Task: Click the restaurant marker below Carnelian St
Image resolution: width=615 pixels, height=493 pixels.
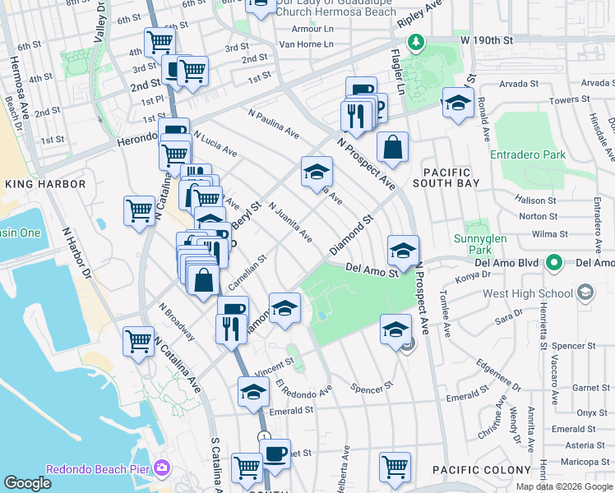Action: [231, 329]
